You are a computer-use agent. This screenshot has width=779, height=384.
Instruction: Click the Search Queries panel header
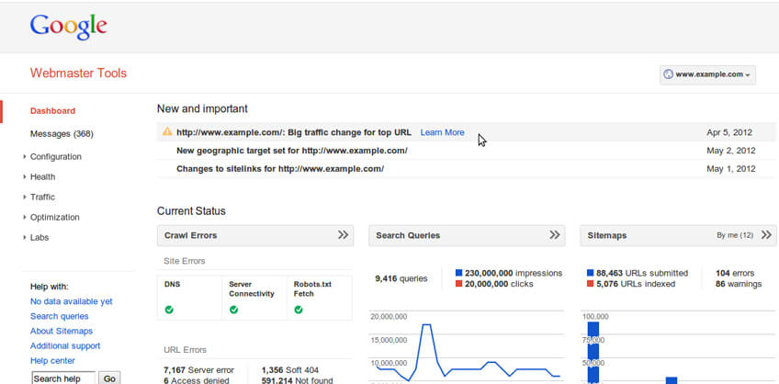467,235
